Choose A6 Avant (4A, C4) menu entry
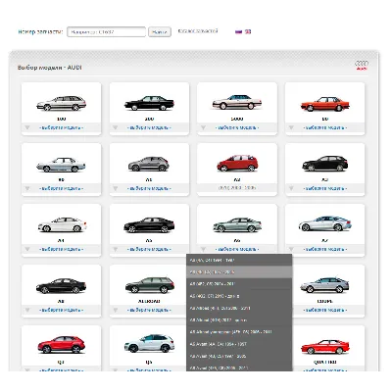 239,344
